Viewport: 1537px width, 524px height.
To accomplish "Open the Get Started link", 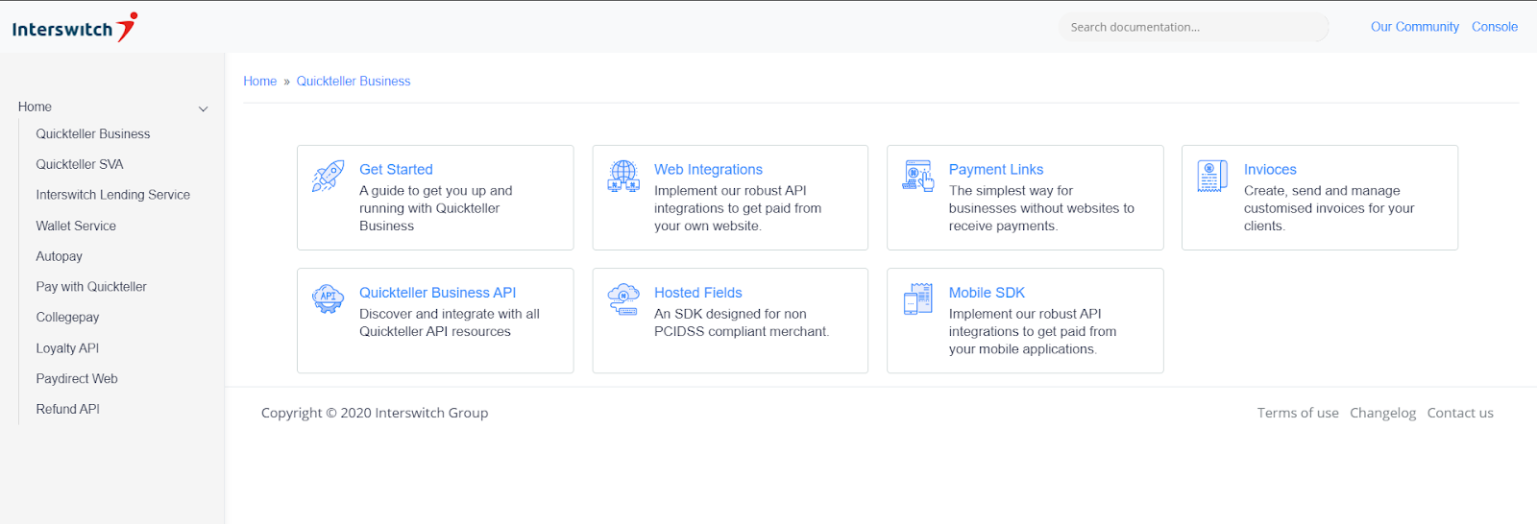I will (396, 169).
